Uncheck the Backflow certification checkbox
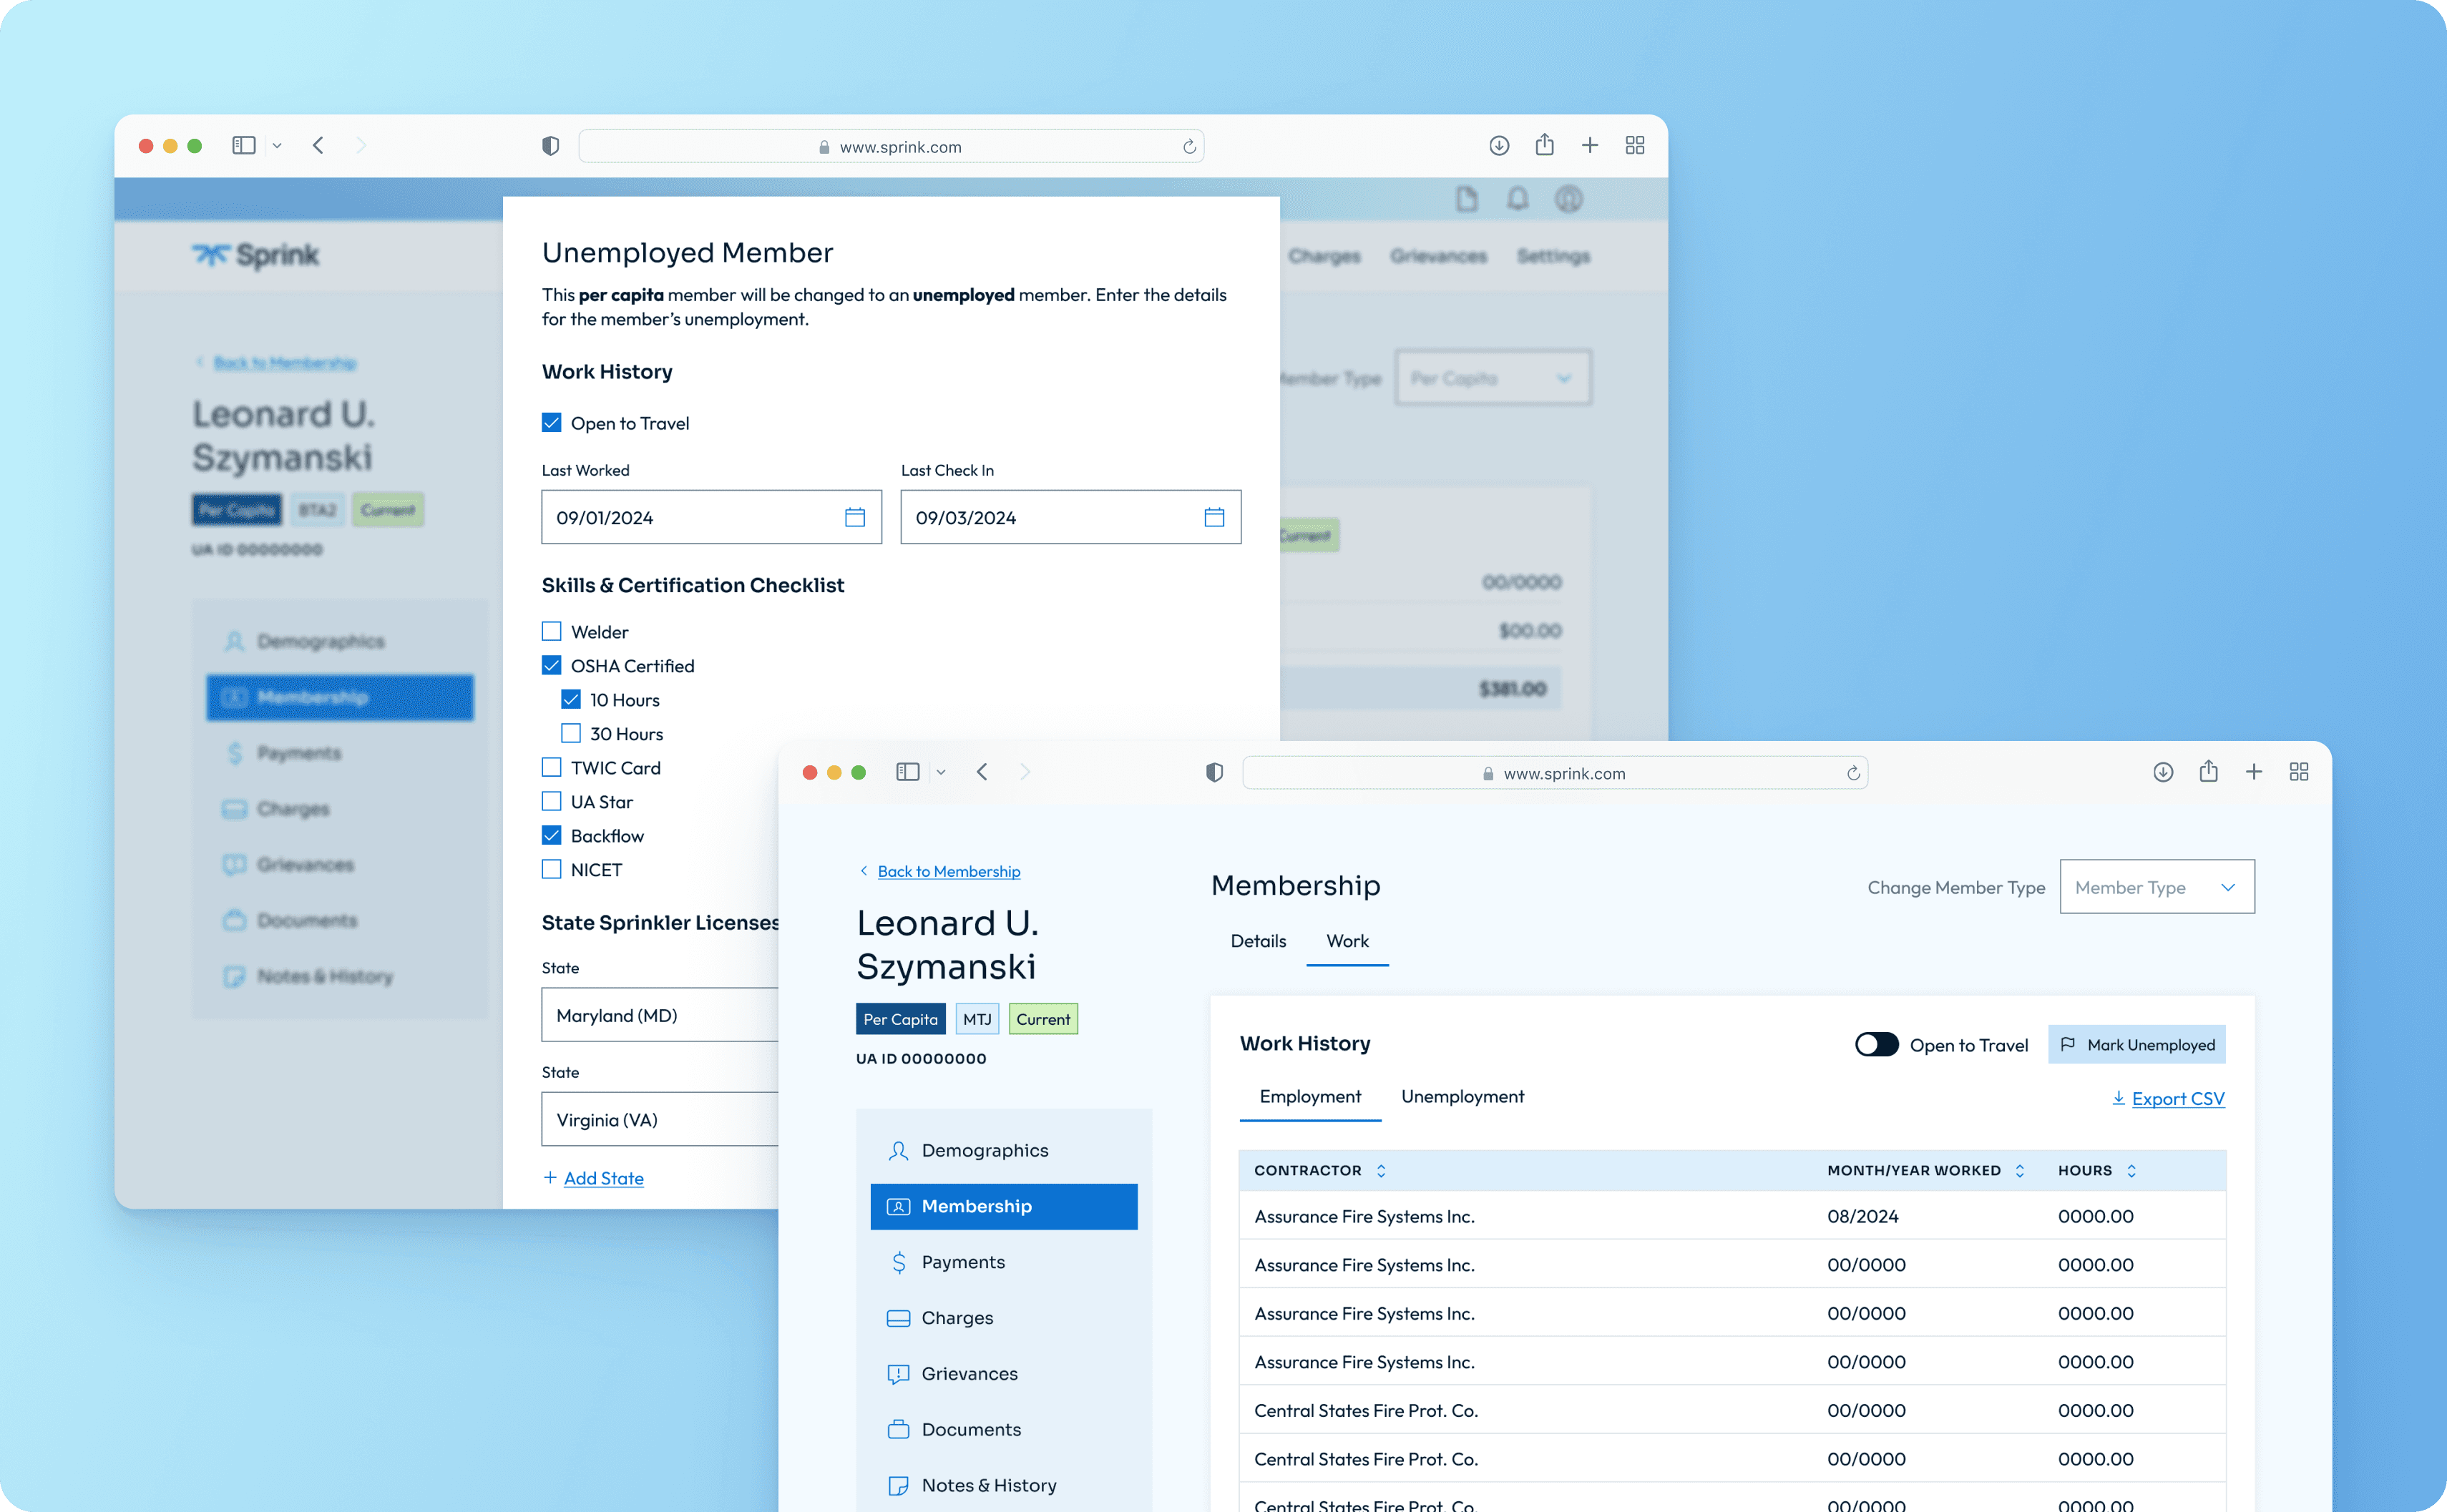Screen dimensions: 2447x1512 [x=551, y=835]
